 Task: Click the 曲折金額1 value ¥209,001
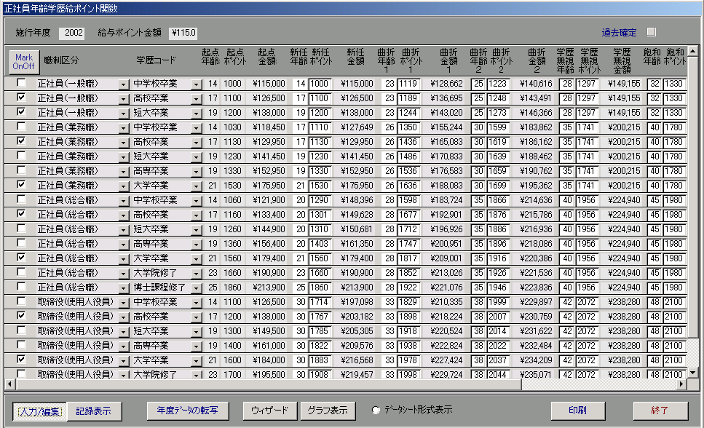[x=446, y=258]
